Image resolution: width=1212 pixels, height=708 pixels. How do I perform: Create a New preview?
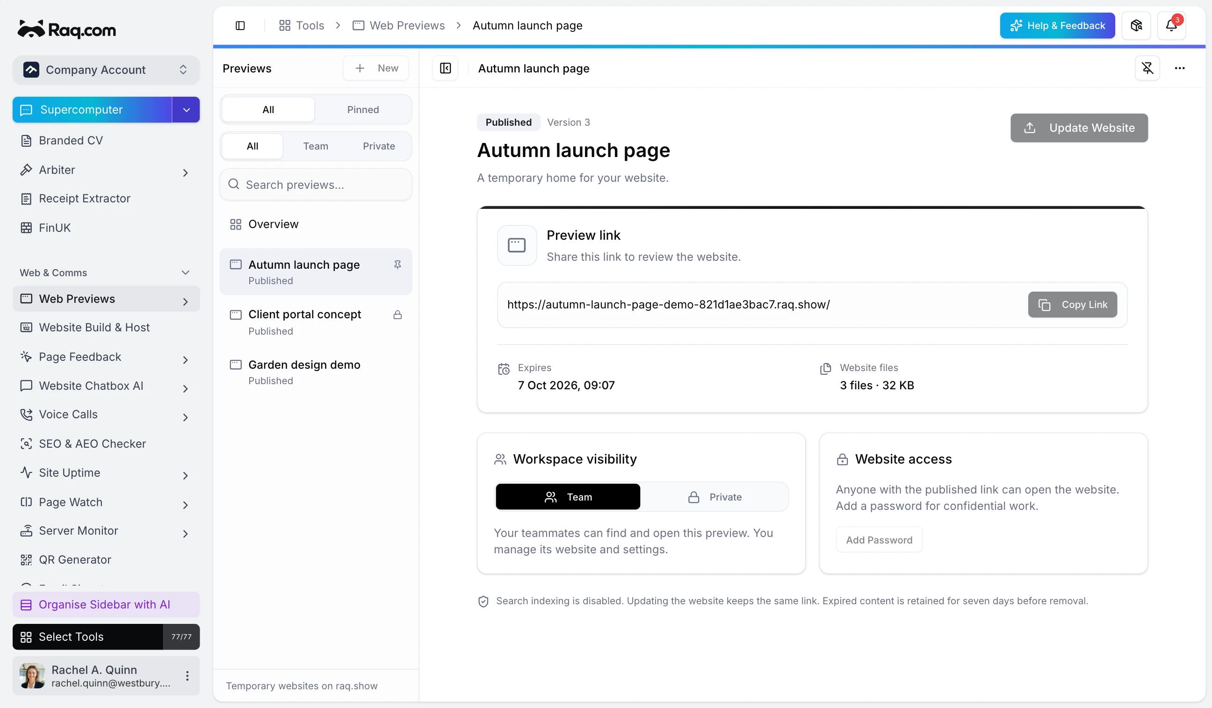[x=375, y=68]
